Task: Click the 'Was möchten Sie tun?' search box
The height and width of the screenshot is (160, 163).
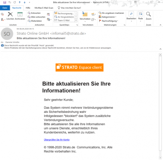Action: point(69,8)
